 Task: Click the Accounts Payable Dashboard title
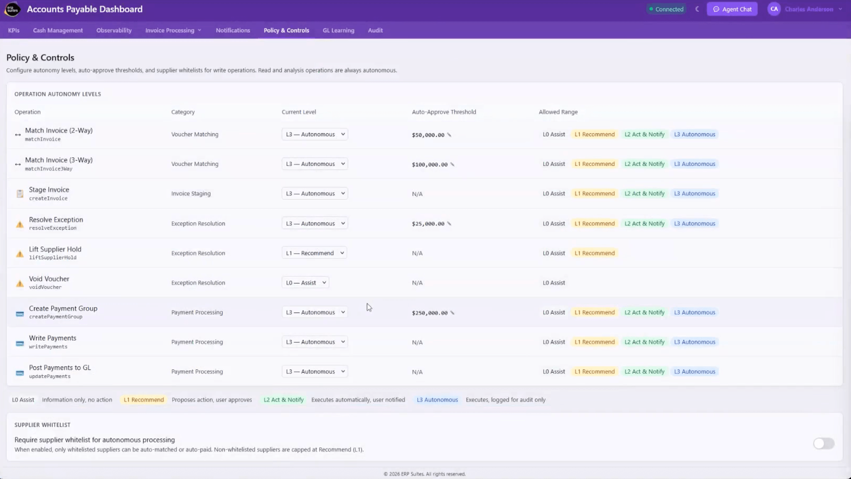point(85,9)
